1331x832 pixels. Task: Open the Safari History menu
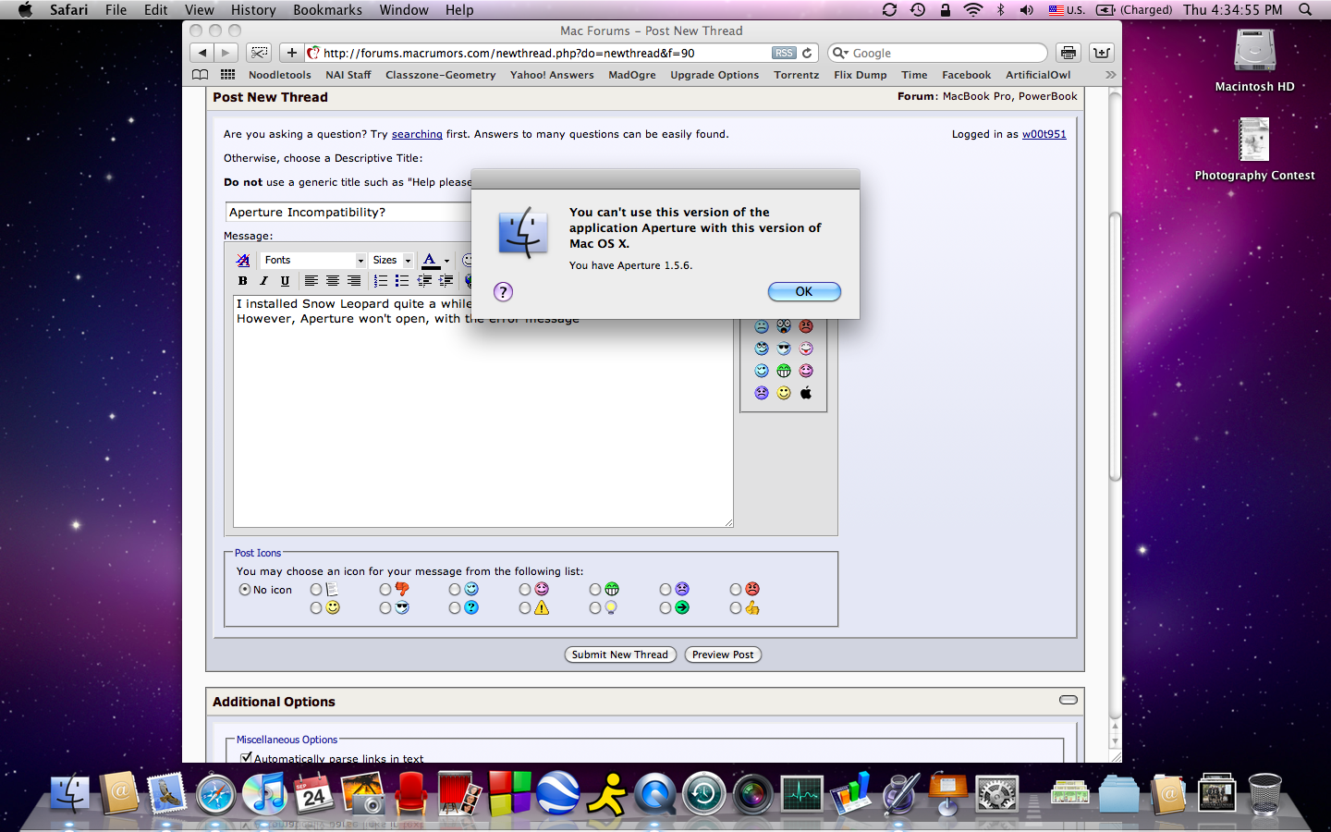coord(253,10)
